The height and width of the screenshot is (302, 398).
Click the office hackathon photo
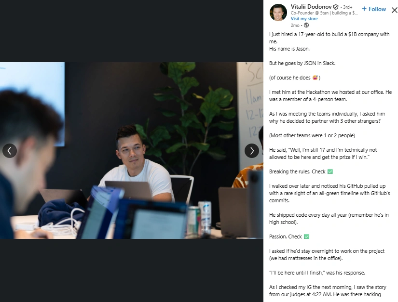click(132, 150)
